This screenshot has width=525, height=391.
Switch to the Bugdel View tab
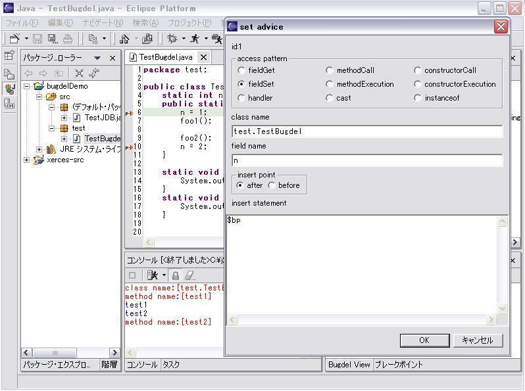[349, 365]
